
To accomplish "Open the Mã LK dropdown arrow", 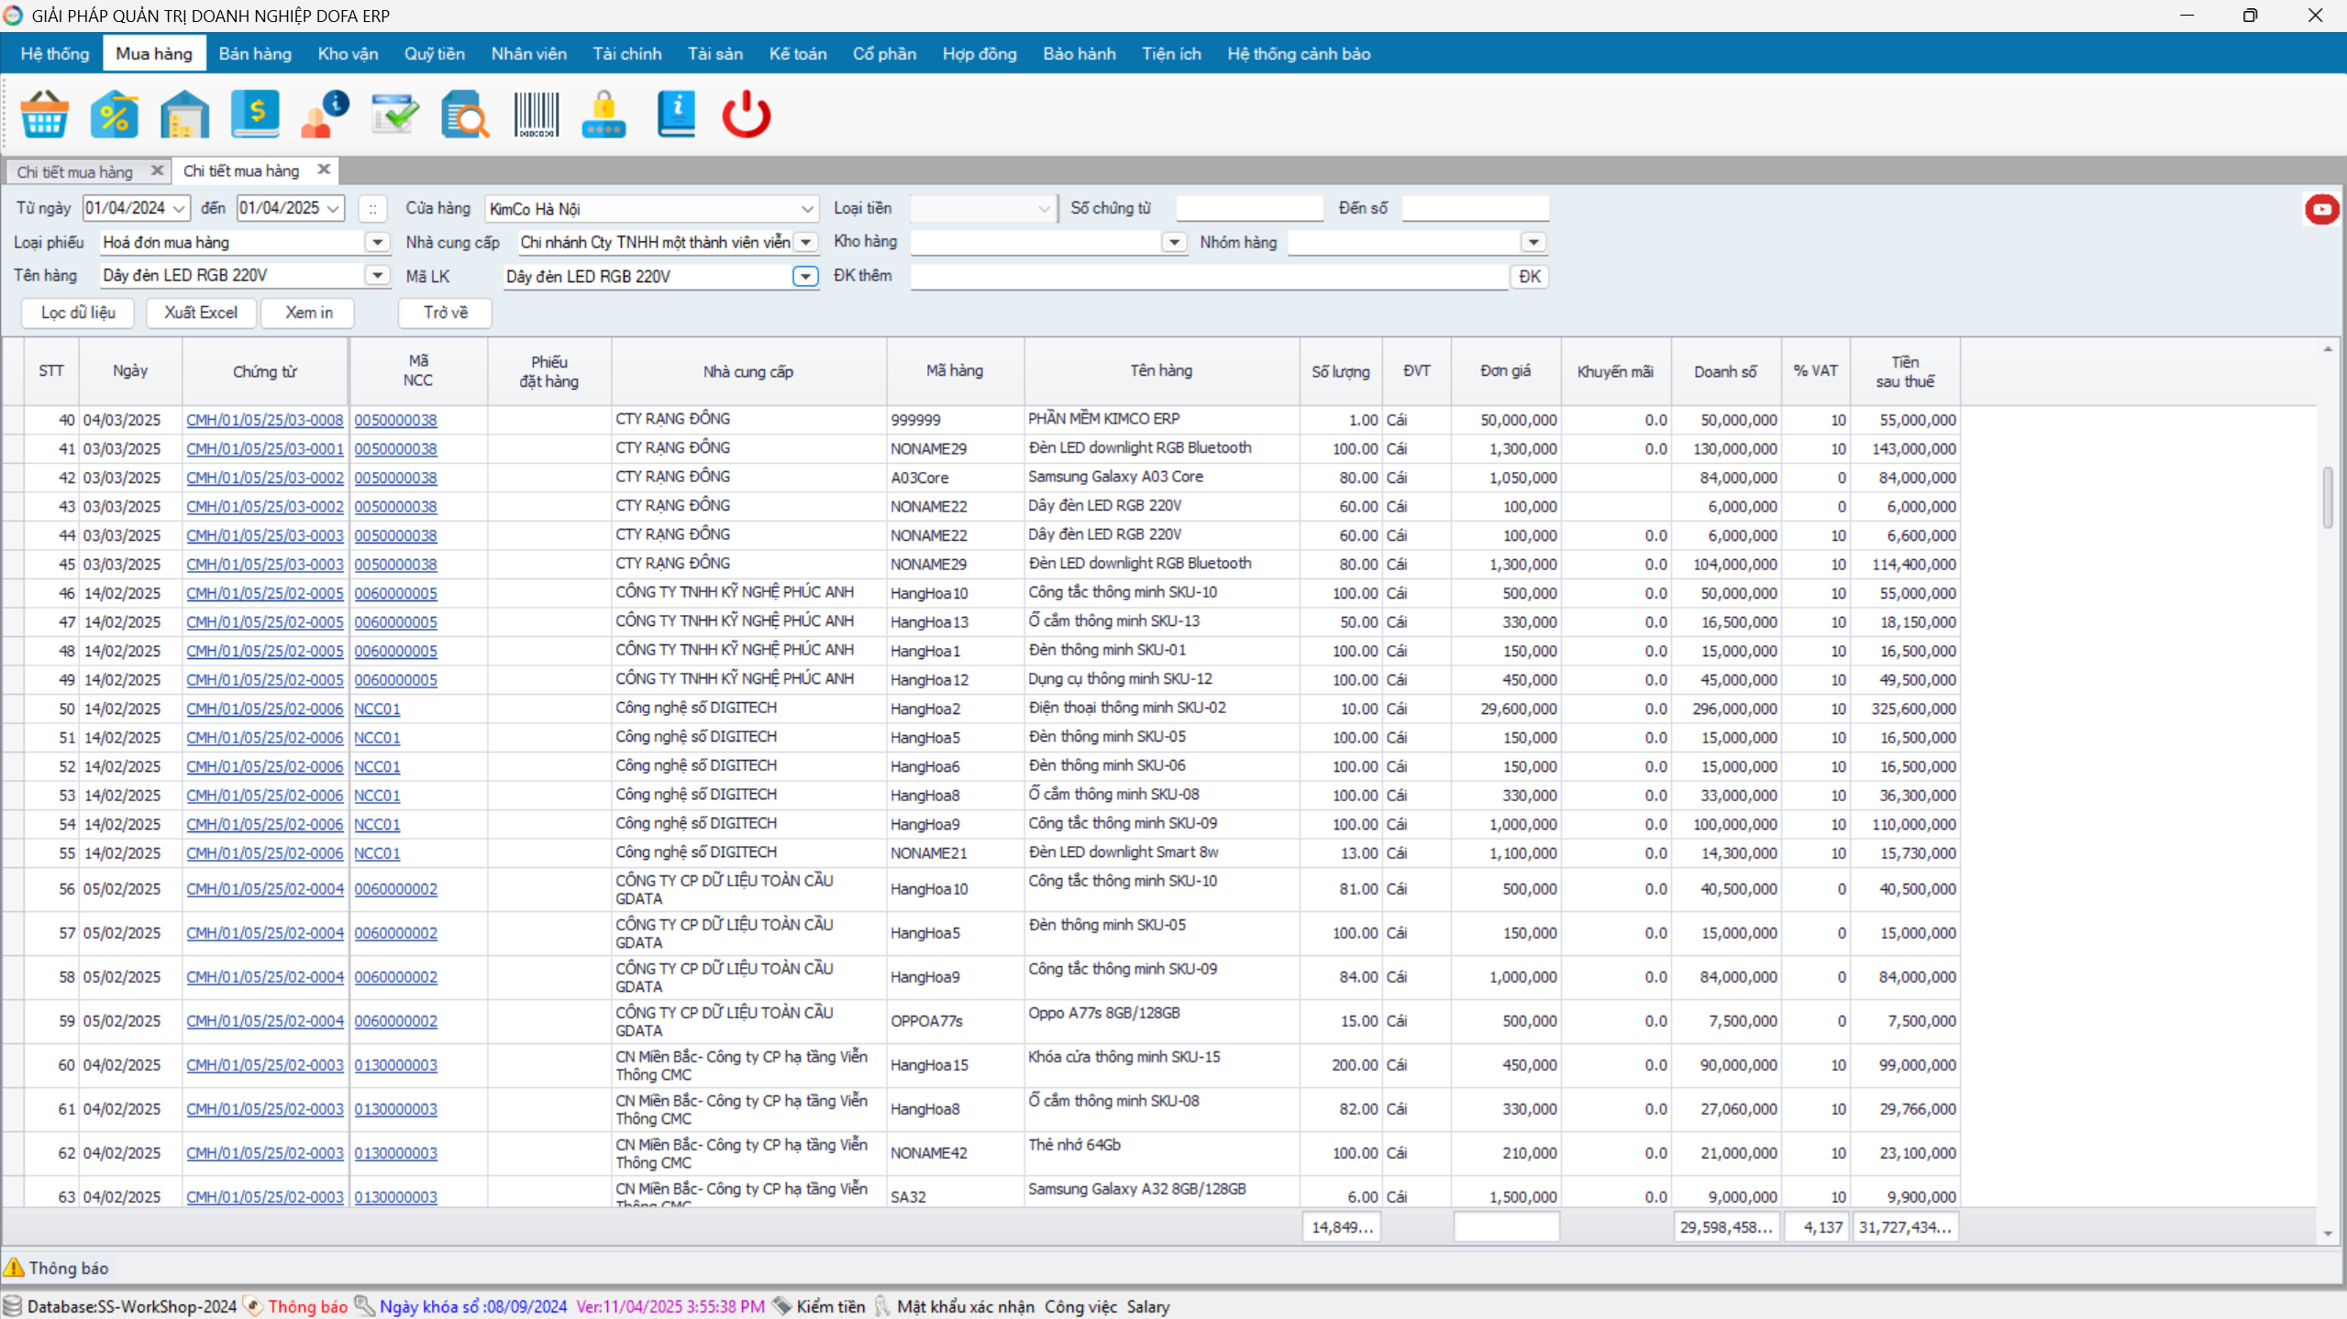I will (x=805, y=276).
